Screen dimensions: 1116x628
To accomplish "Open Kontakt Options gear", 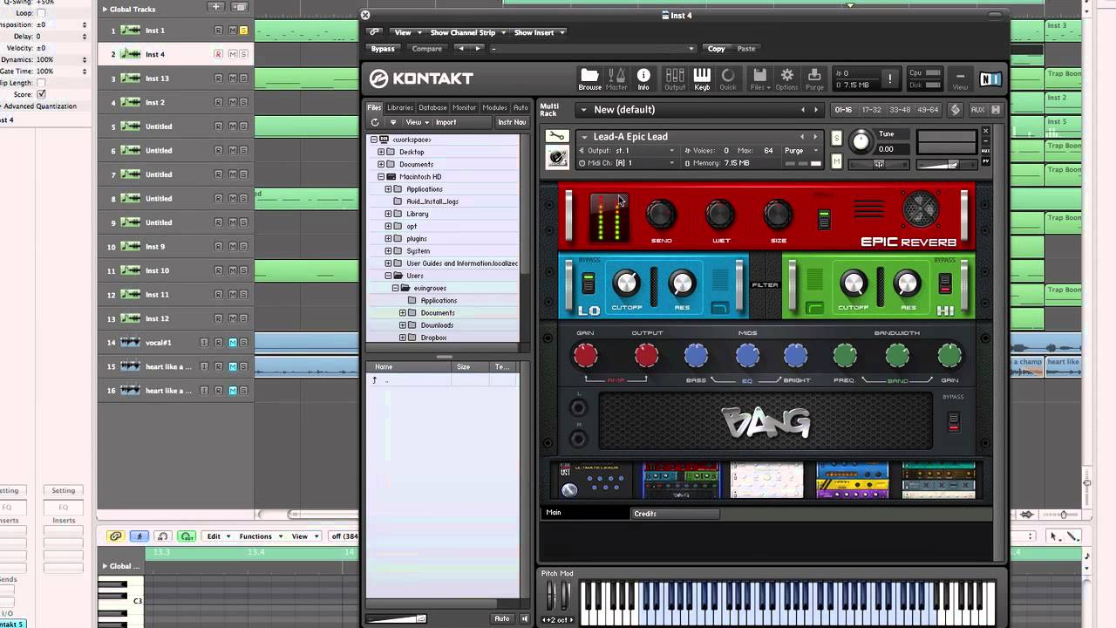I will click(x=786, y=78).
